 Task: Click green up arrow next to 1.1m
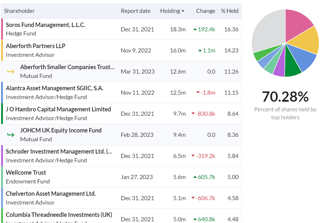tap(200, 50)
